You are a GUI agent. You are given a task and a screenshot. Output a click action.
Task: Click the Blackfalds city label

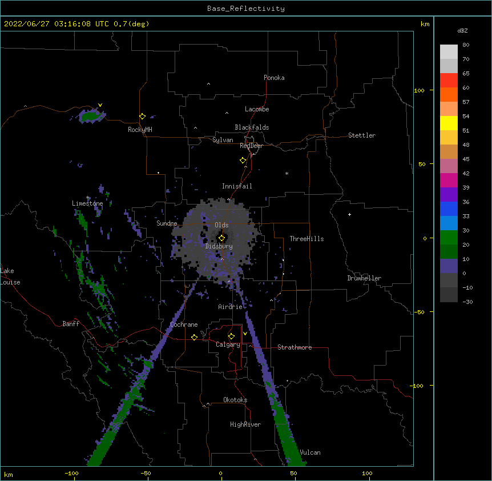252,127
